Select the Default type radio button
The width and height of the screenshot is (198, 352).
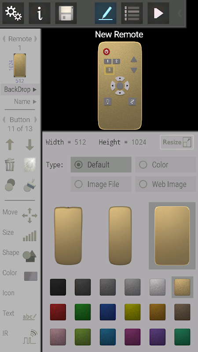point(101,165)
